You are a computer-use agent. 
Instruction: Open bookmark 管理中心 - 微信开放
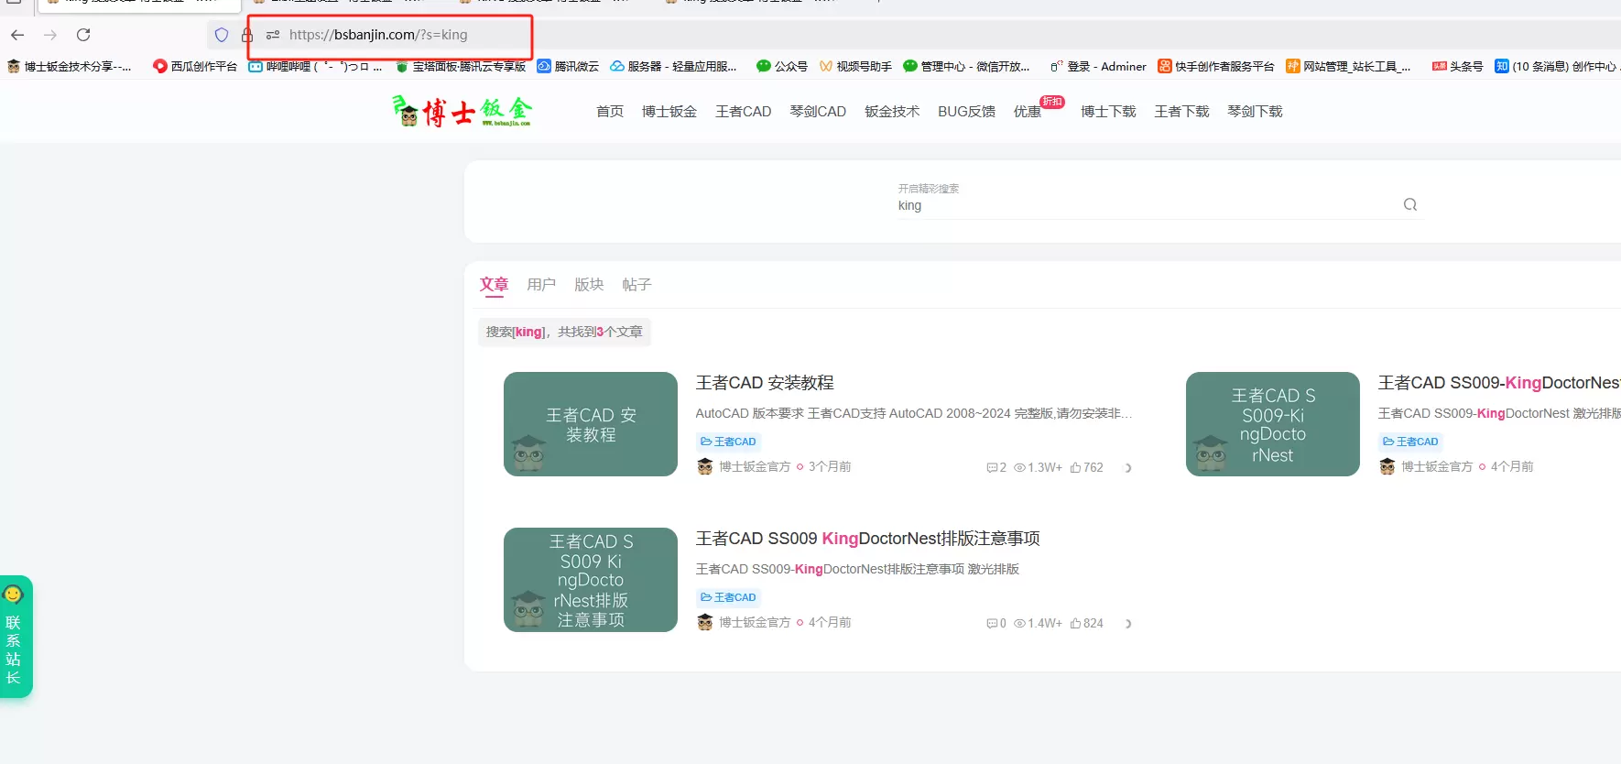click(966, 66)
